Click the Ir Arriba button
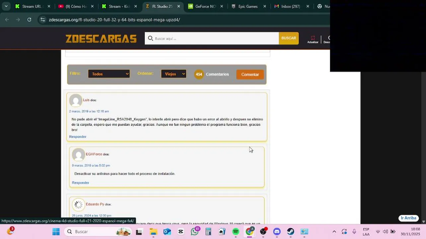The width and height of the screenshot is (426, 239). point(408,218)
